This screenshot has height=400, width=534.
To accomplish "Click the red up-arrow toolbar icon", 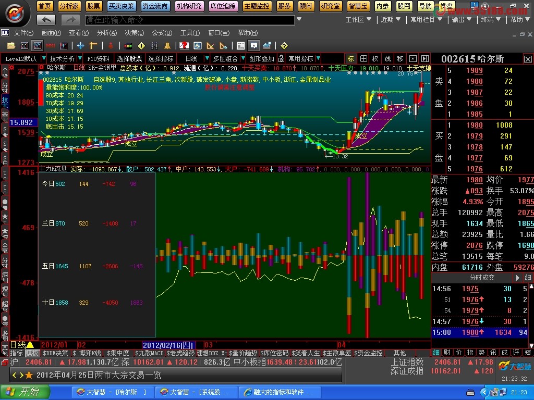I will tap(111, 46).
